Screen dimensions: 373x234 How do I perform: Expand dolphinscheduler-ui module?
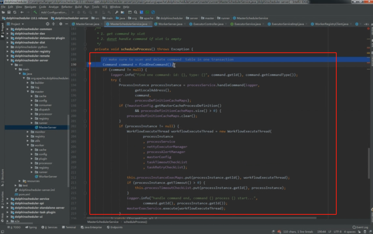pos(8,217)
